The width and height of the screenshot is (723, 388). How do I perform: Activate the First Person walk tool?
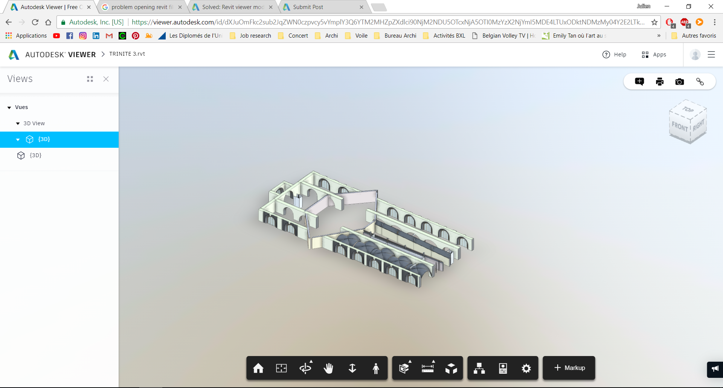(x=376, y=368)
